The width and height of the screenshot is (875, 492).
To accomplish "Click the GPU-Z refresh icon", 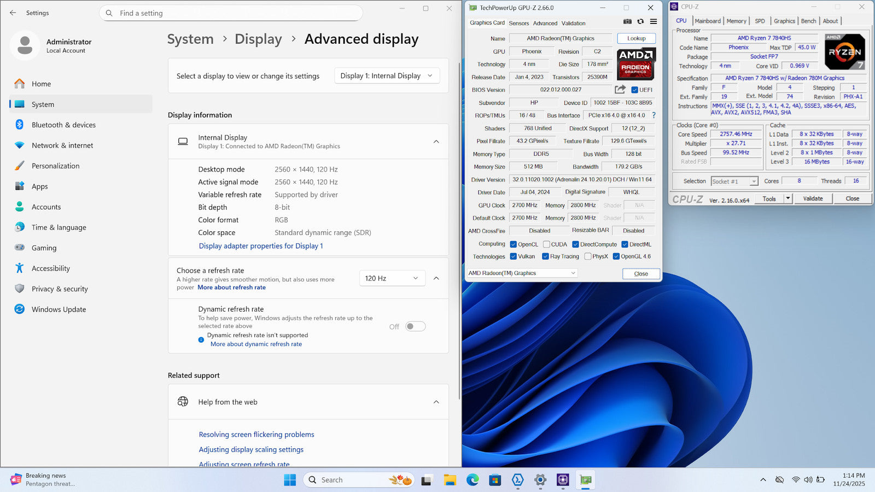I will pyautogui.click(x=640, y=22).
